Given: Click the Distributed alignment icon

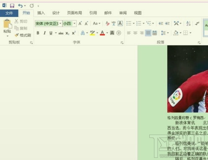Looking at the screenshot, I should (x=155, y=33).
